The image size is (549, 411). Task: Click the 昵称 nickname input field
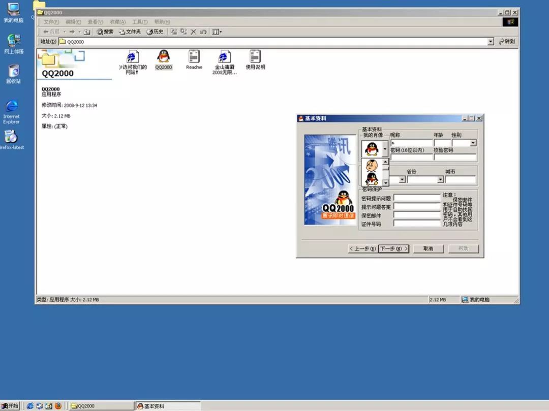click(411, 143)
